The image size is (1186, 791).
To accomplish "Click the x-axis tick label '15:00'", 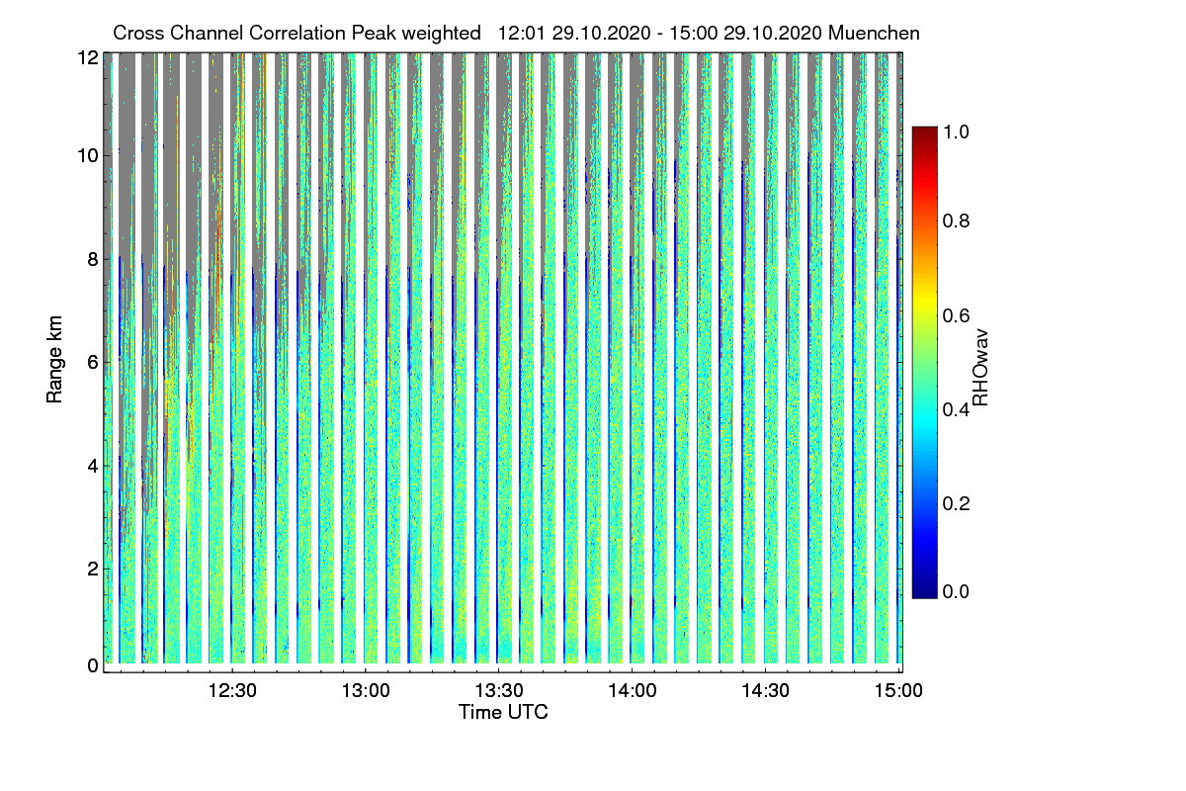I will pyautogui.click(x=899, y=691).
